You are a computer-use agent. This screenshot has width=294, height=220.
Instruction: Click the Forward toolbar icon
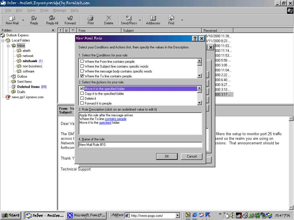click(x=70, y=20)
